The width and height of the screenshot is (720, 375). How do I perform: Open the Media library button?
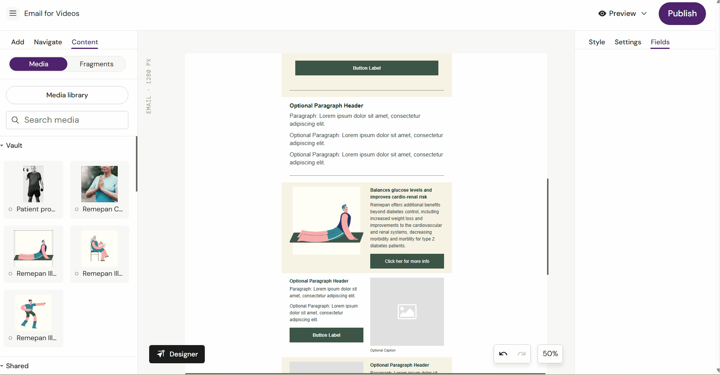click(x=67, y=95)
